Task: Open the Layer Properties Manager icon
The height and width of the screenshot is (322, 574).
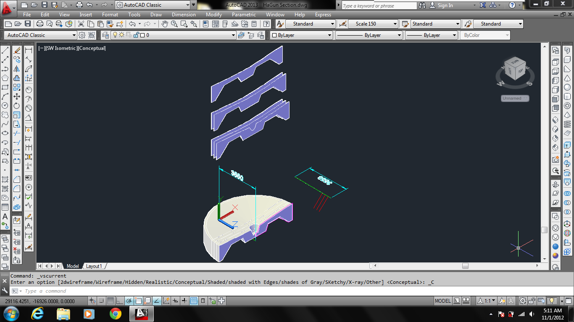Action: click(x=105, y=35)
